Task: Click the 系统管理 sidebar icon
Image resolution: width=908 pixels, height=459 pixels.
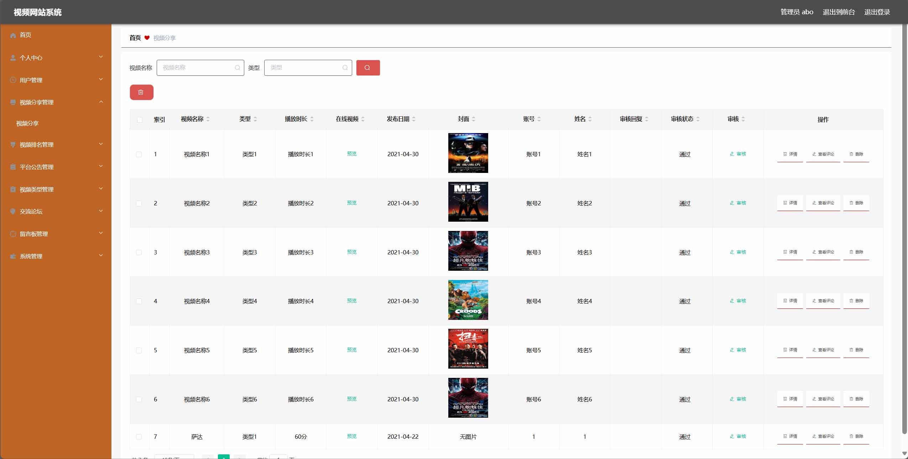Action: click(13, 256)
